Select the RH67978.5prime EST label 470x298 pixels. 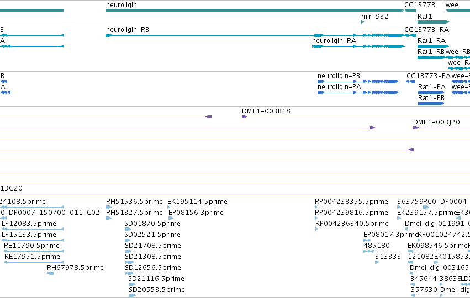pos(75,268)
